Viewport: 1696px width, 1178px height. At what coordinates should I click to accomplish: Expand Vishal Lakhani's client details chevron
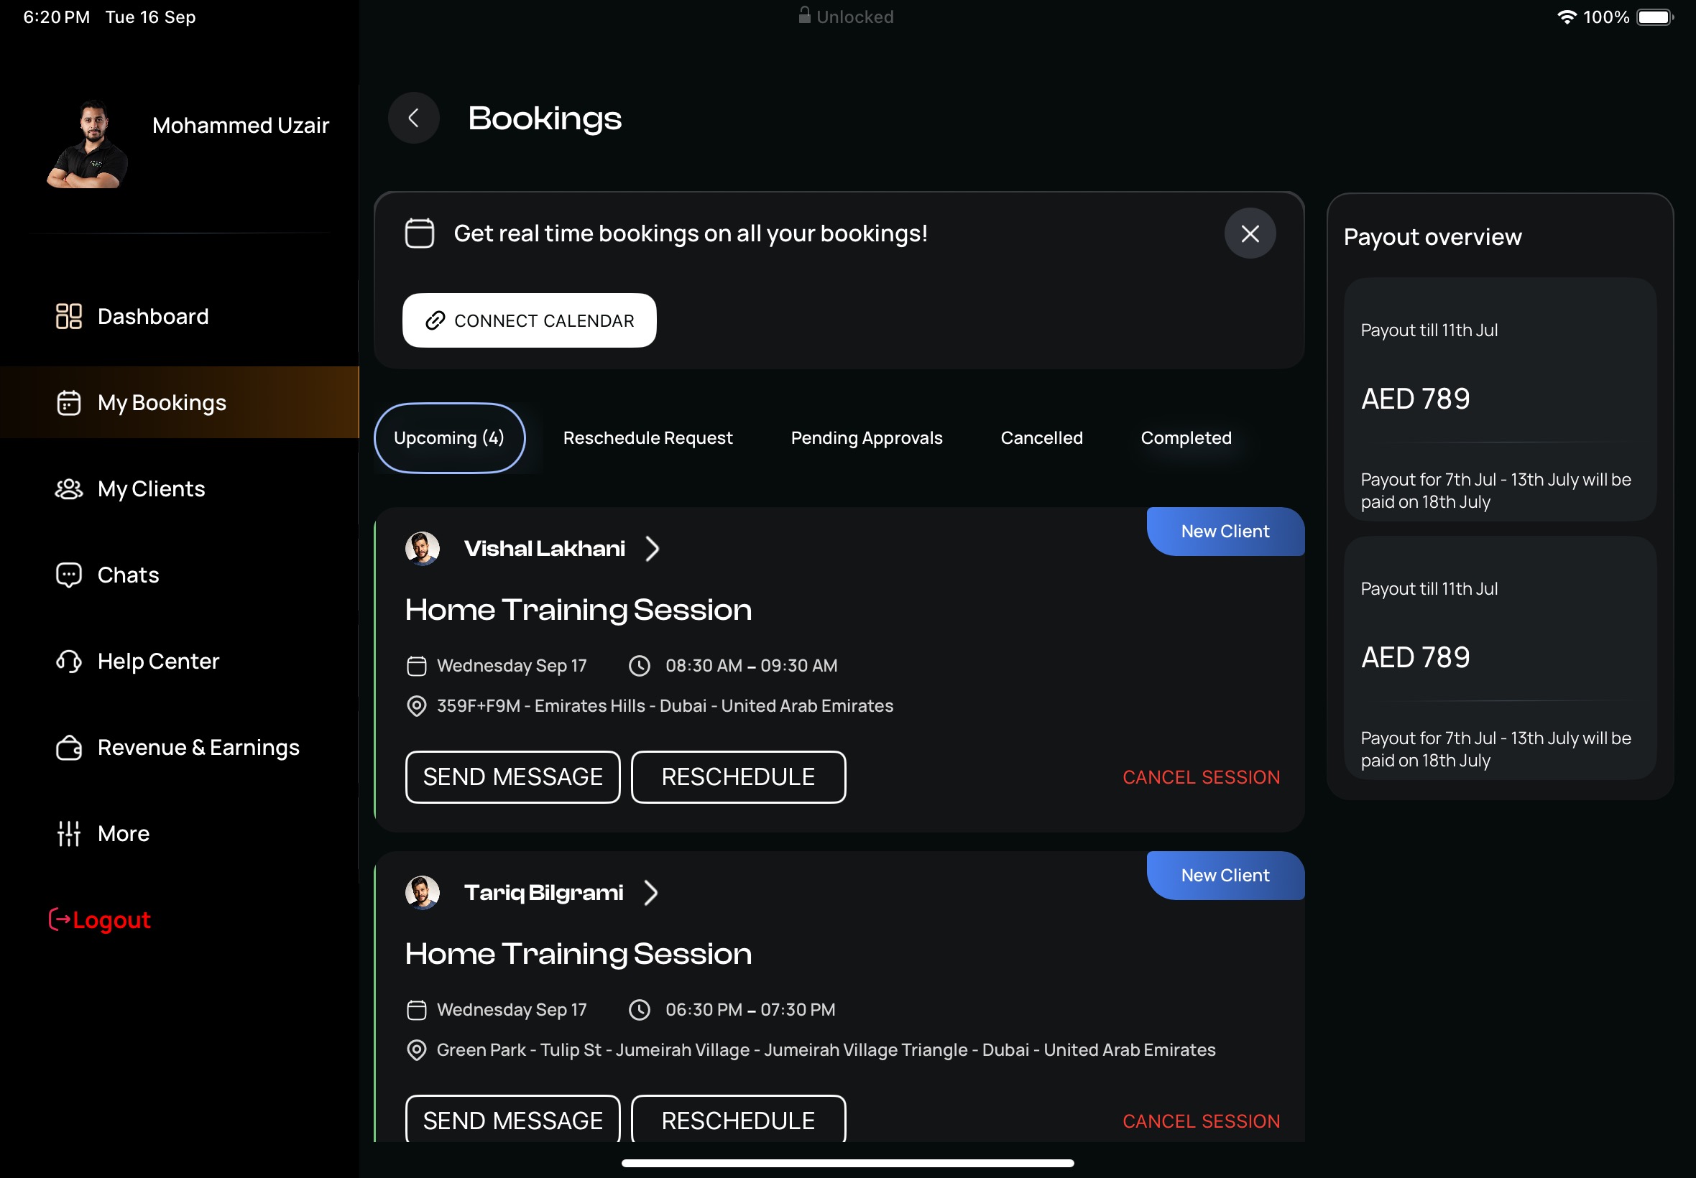[x=651, y=548]
